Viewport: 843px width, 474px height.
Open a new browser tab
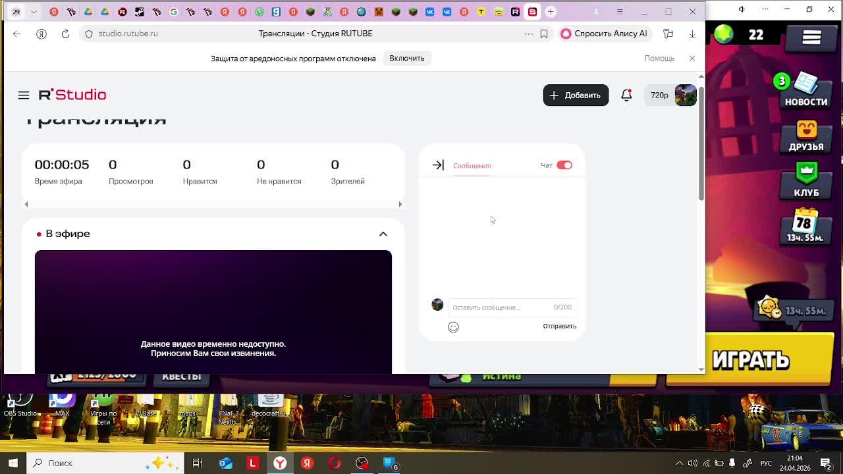[551, 12]
